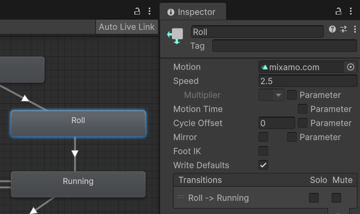Click the animator state icon beside Roll

pyautogui.click(x=176, y=36)
